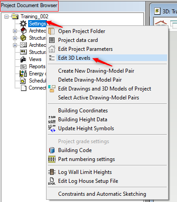Viewport: 177px width, 202px height.
Task: Select the Views tree item
Action: (x=35, y=59)
